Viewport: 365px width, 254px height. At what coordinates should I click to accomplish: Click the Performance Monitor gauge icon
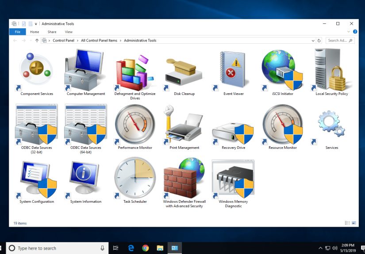tap(135, 124)
